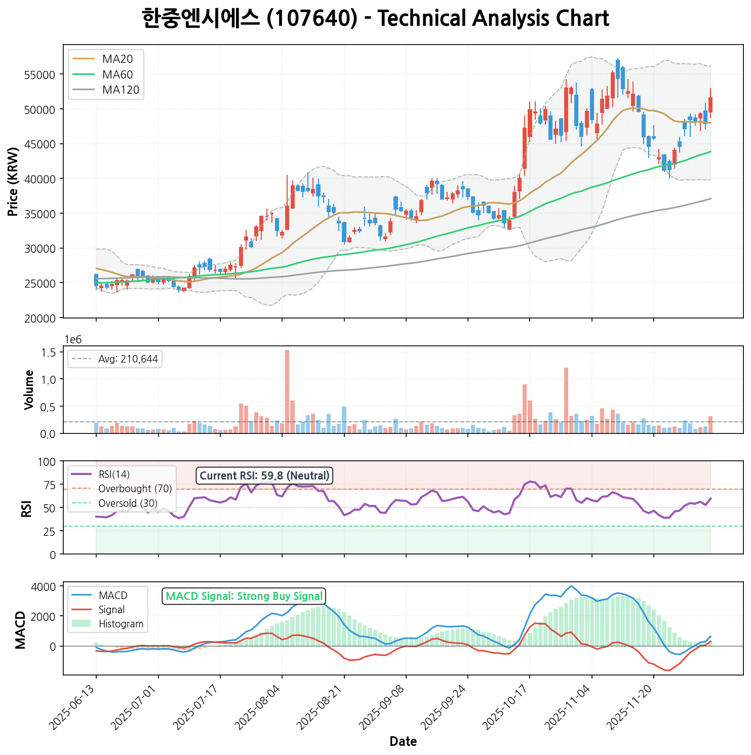Click the Current RSI: 59.8 (Neutral) label
This screenshot has height=755, width=751.
point(264,476)
